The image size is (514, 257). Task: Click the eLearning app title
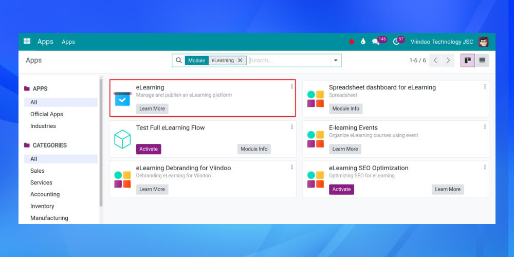(150, 87)
